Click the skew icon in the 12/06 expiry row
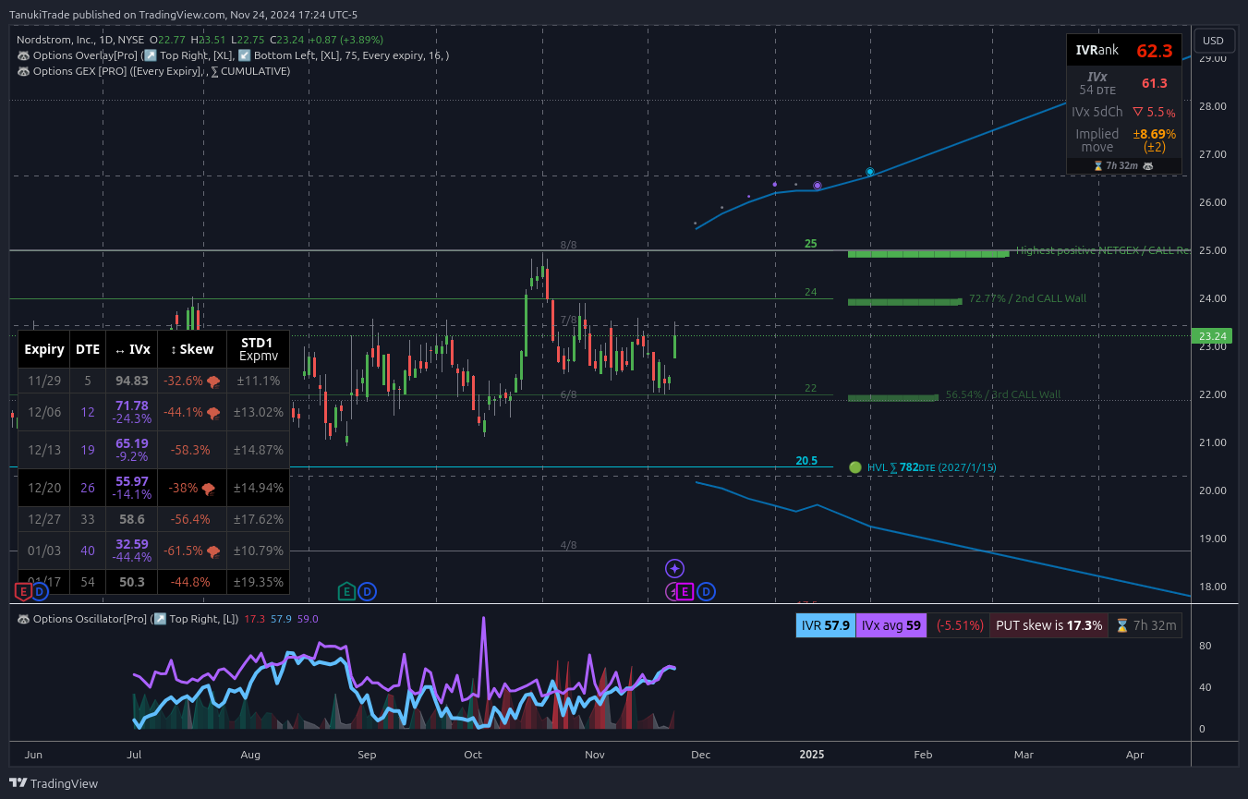This screenshot has width=1248, height=799. pos(213,412)
